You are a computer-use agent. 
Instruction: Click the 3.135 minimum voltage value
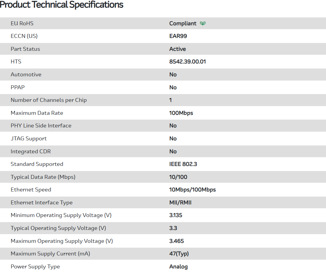click(176, 215)
